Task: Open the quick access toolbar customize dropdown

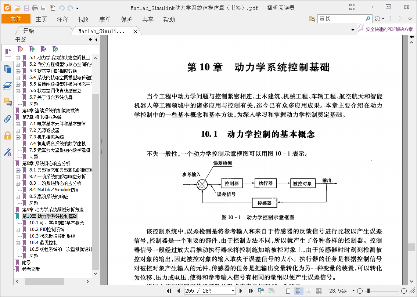Action: pos(78,8)
